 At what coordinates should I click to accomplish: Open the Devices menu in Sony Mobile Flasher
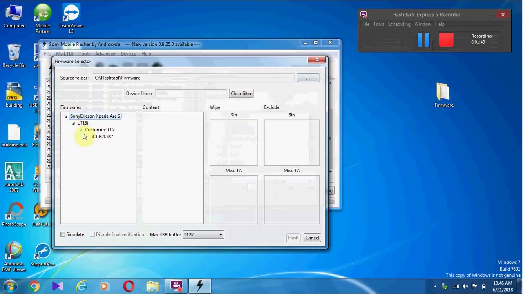pyautogui.click(x=128, y=54)
